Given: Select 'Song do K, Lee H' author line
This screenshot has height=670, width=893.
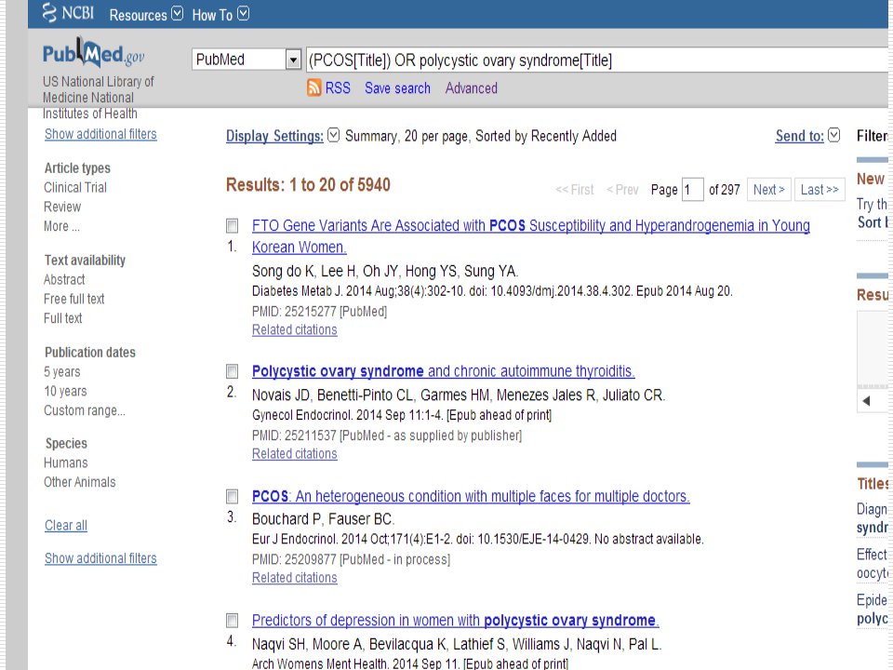Looking at the screenshot, I should coord(385,271).
